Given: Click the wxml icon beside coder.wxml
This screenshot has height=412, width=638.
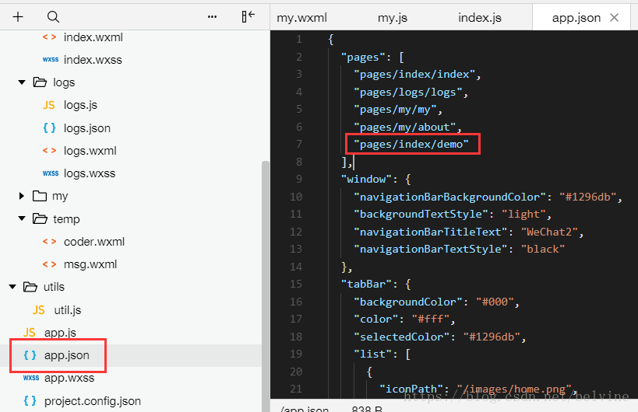Looking at the screenshot, I should point(49,242).
